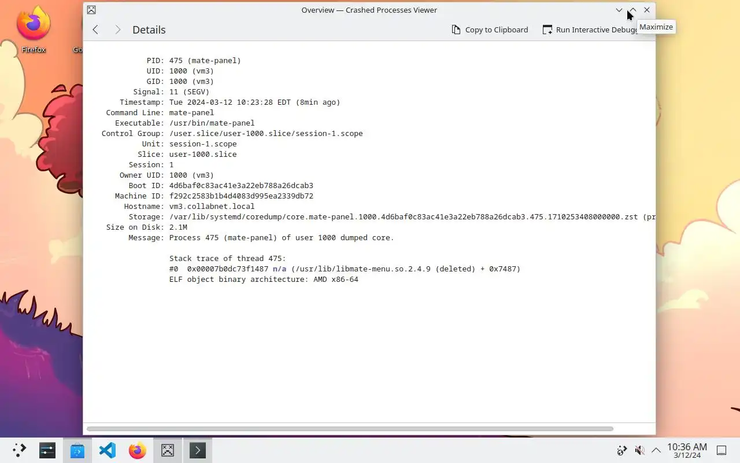The height and width of the screenshot is (463, 740).
Task: Click the muted volume tray icon
Action: (x=639, y=450)
